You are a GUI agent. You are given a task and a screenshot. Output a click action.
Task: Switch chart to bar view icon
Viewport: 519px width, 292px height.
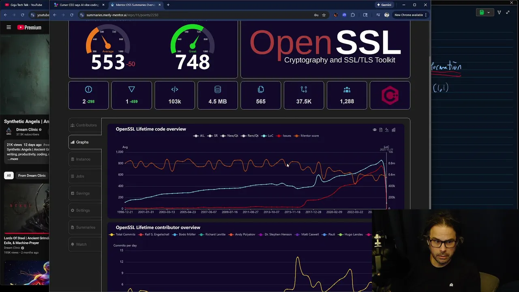pos(393,130)
